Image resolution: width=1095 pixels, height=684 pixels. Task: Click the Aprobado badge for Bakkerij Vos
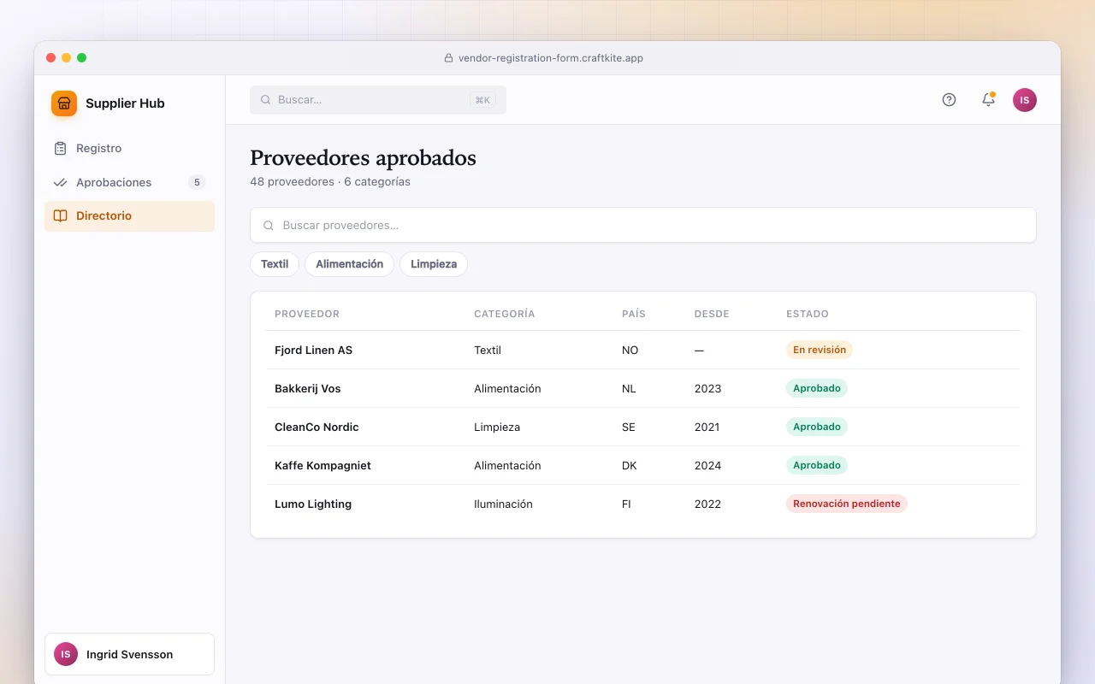(x=817, y=388)
